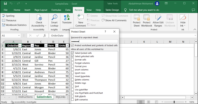Click Show All Comments
198x104 pixels.
click(x=114, y=20)
